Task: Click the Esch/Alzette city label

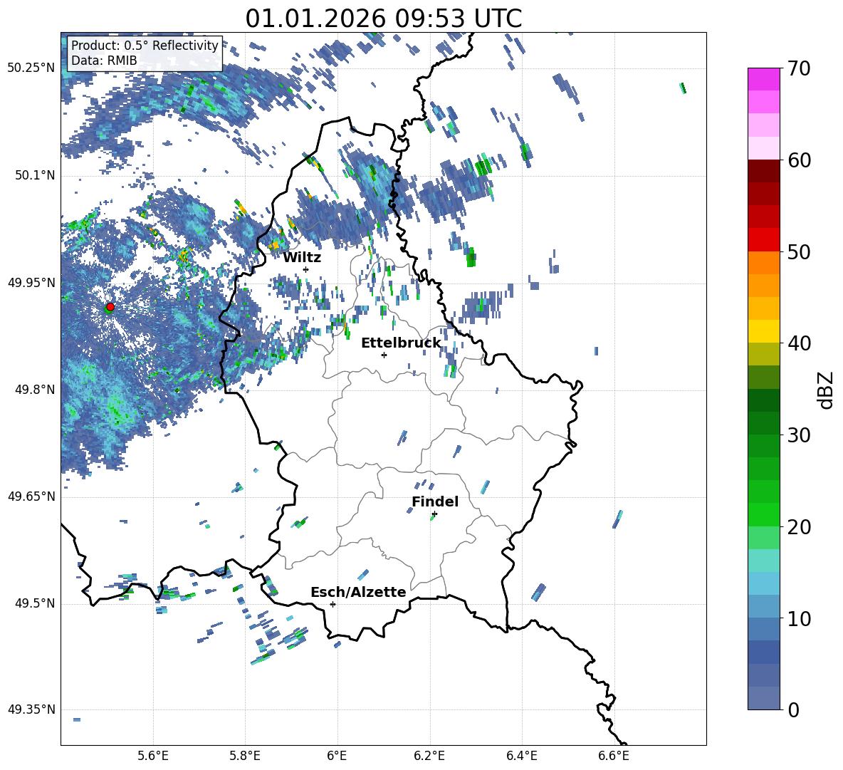Action: click(358, 592)
